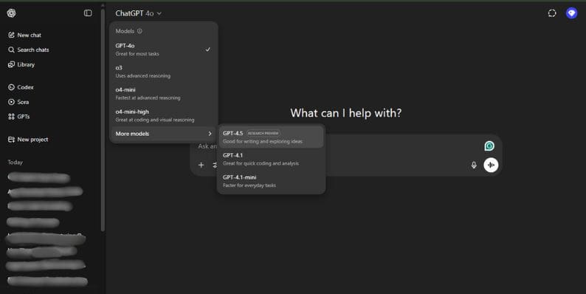Click the ChatGPT logo icon in sidebar
This screenshot has width=586, height=294.
(x=11, y=13)
